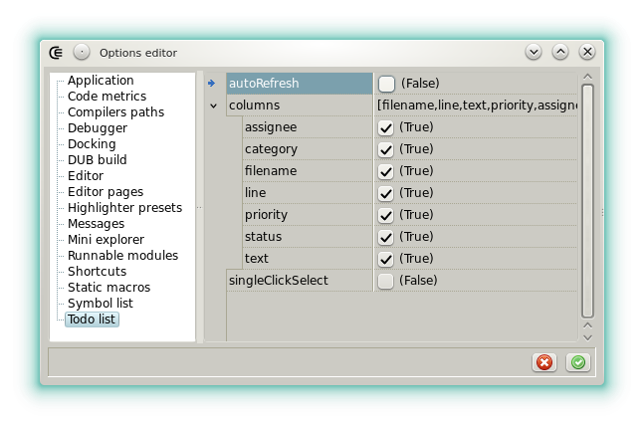Image resolution: width=644 pixels, height=425 pixels.
Task: Click the blue arrow marker beside autoRefresh
Action: click(x=212, y=84)
